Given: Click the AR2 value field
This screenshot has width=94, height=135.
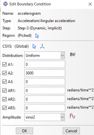Looking at the screenshot, I should (45, 99).
